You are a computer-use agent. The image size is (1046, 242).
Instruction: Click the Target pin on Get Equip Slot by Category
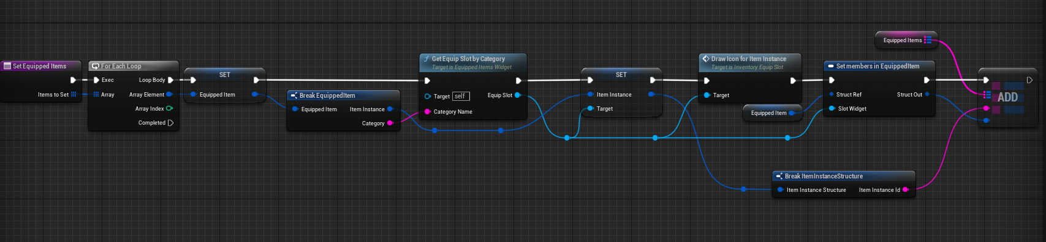pyautogui.click(x=427, y=96)
